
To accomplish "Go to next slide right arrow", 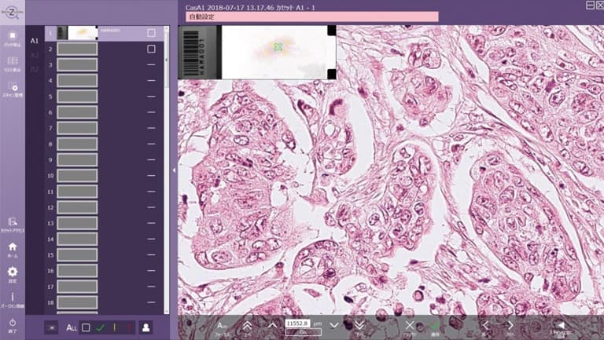I will pos(510,325).
